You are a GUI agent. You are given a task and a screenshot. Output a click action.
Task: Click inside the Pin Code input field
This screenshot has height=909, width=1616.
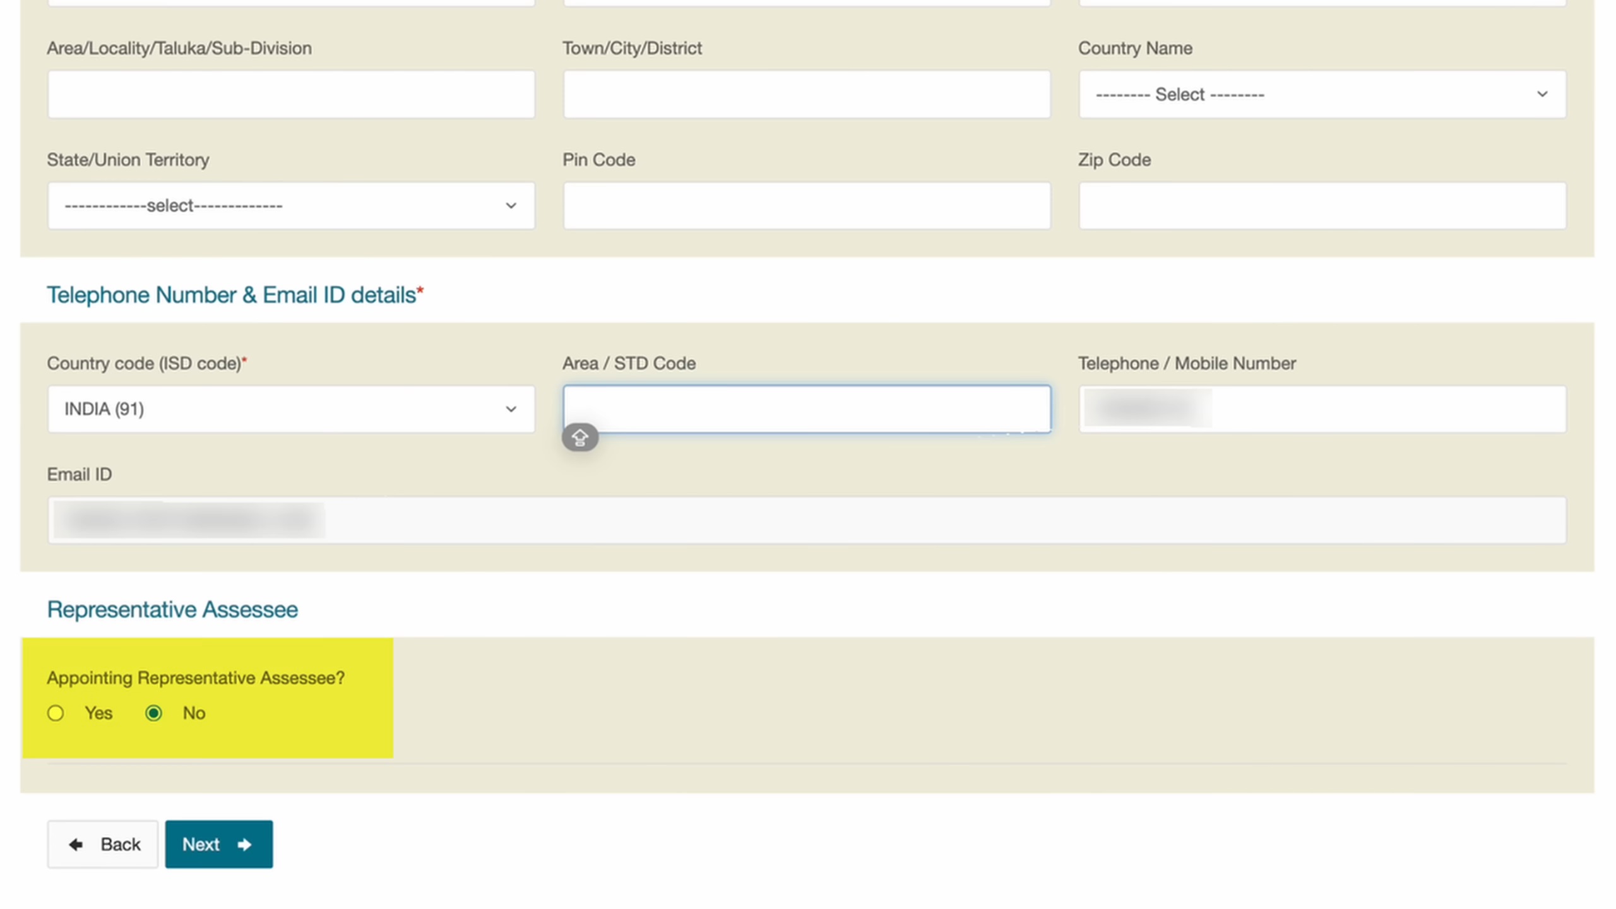point(807,205)
